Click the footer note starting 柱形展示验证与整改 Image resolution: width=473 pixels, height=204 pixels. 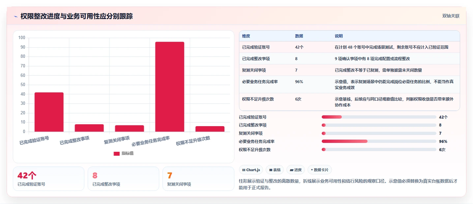point(348,185)
